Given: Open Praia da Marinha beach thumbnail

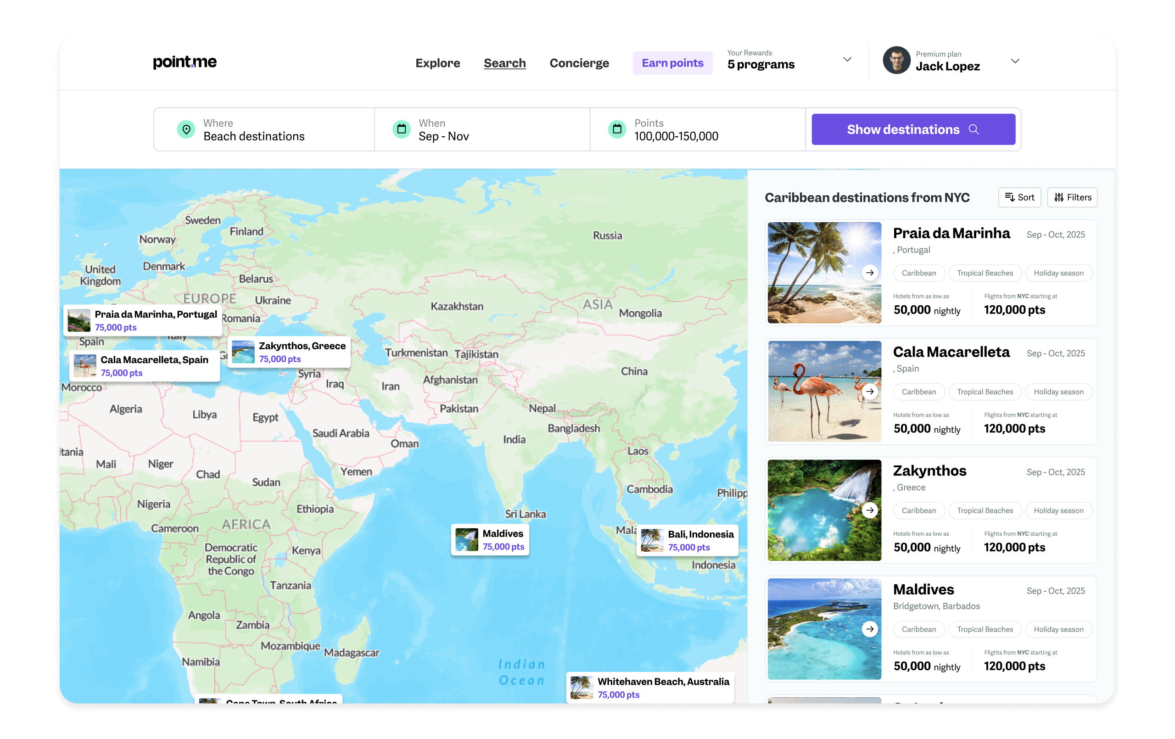Looking at the screenshot, I should pyautogui.click(x=825, y=273).
